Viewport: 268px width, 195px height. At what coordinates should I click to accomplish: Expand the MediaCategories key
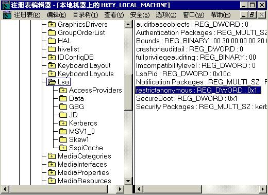pyautogui.click(x=52, y=156)
